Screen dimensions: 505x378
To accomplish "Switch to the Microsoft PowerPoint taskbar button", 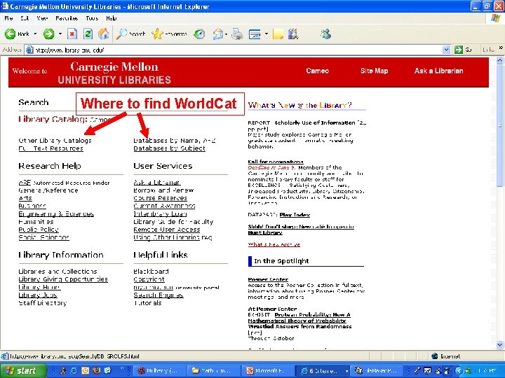I will point(268,370).
